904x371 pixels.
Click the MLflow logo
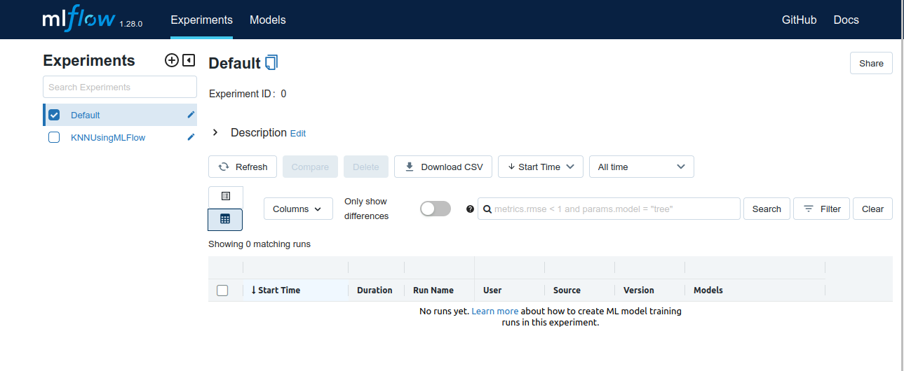pyautogui.click(x=79, y=20)
